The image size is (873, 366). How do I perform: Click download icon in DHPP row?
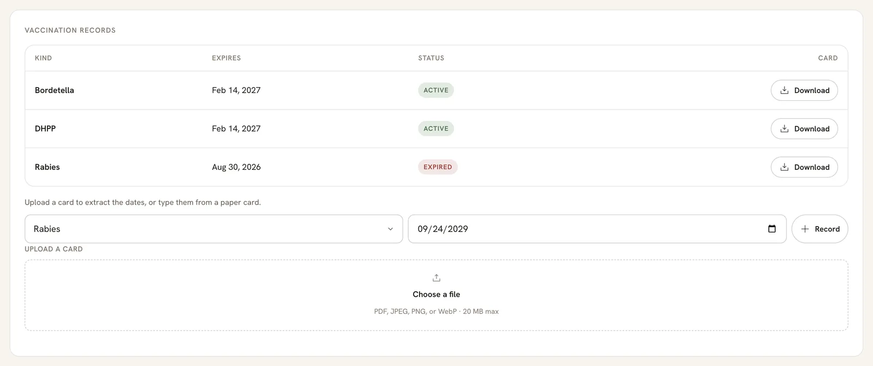point(784,129)
